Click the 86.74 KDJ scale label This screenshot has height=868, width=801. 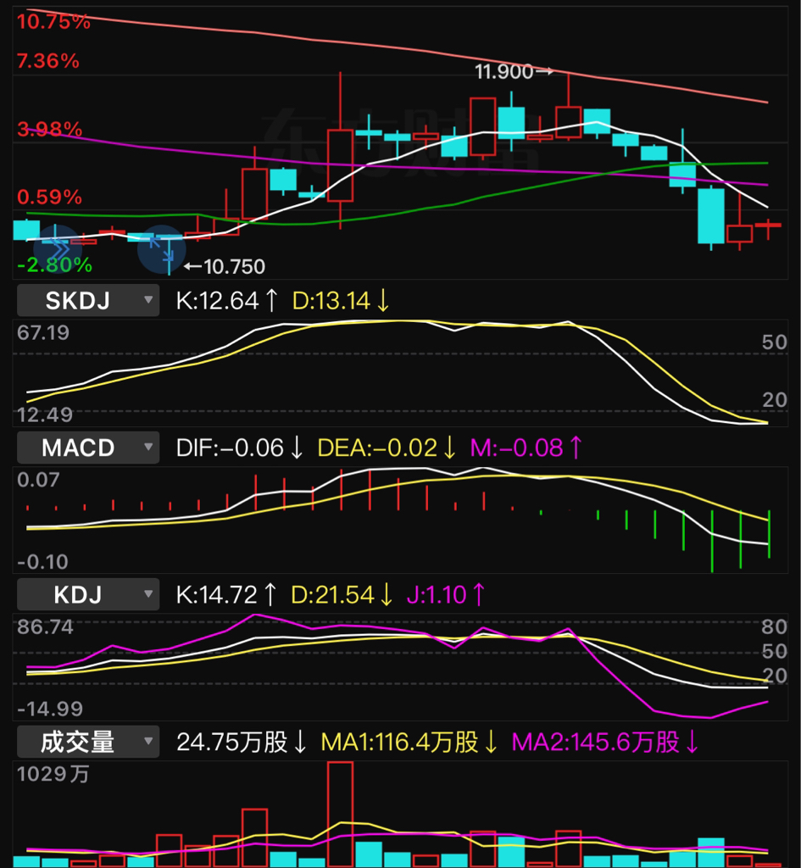pyautogui.click(x=45, y=626)
